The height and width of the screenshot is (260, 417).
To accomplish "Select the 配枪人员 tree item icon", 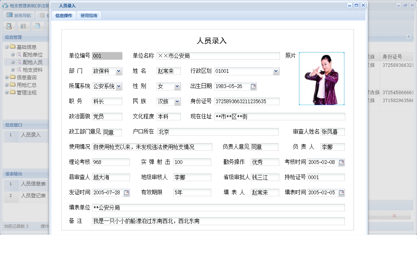I will [x=19, y=62].
